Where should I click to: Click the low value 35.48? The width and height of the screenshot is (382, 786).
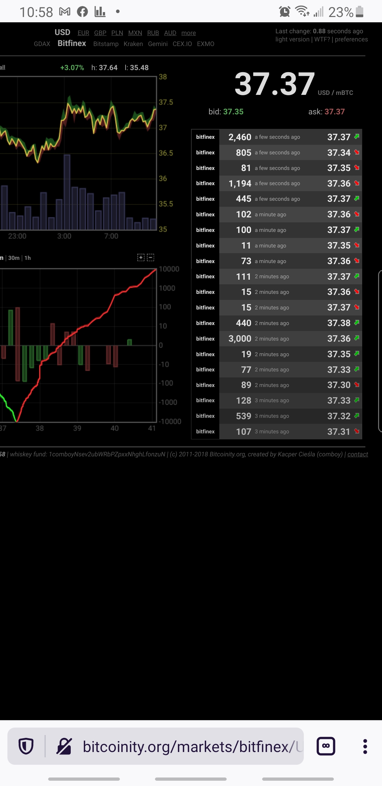tap(139, 68)
